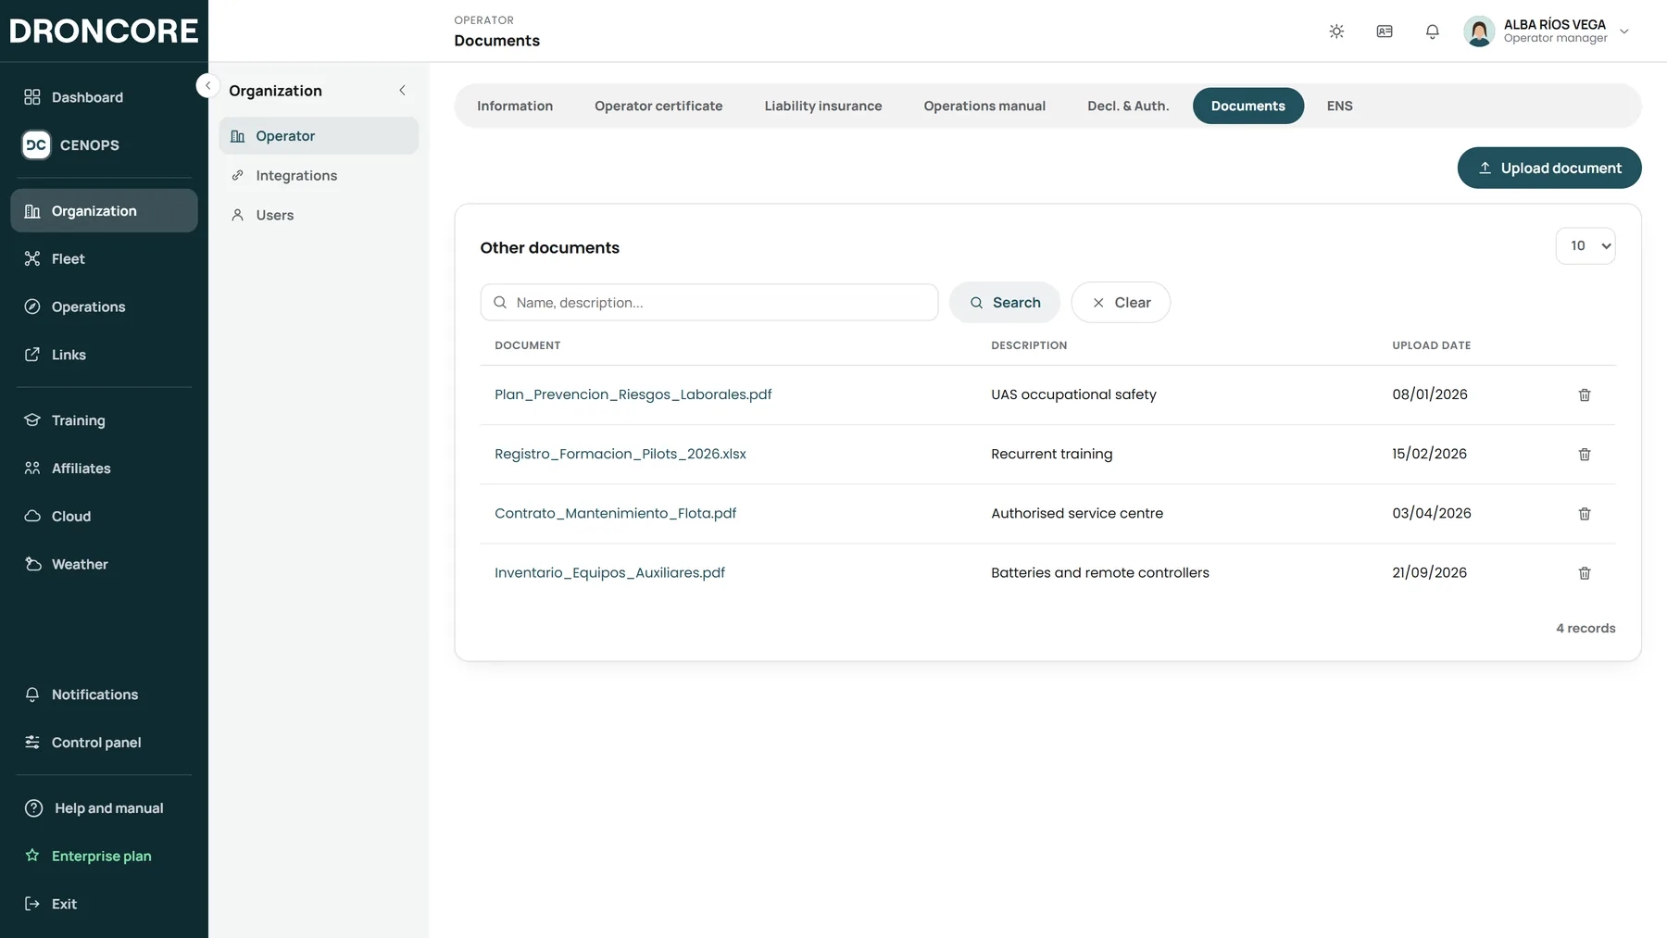This screenshot has width=1667, height=938.
Task: Switch to the Liability insurance tab
Action: (823, 106)
